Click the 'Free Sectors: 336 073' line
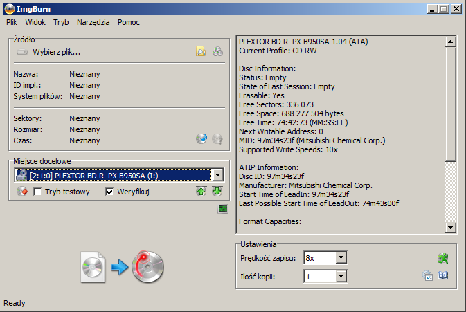This screenshot has height=312, width=466. [276, 104]
